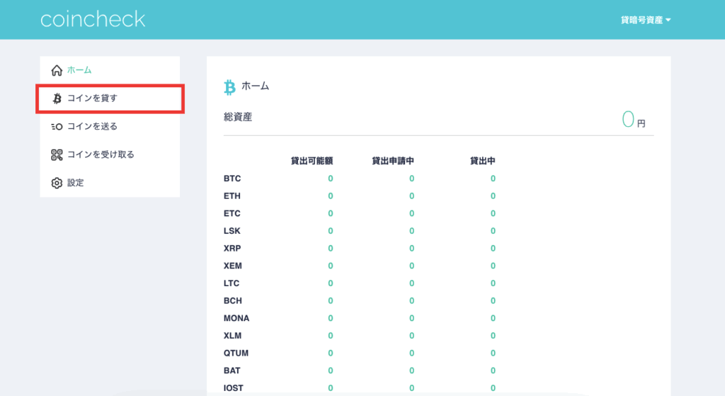Click the send coin icon in sidebar
Screen dimensions: 725x396
57,127
